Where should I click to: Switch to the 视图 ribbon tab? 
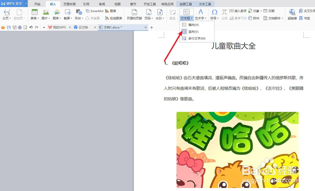118,4
